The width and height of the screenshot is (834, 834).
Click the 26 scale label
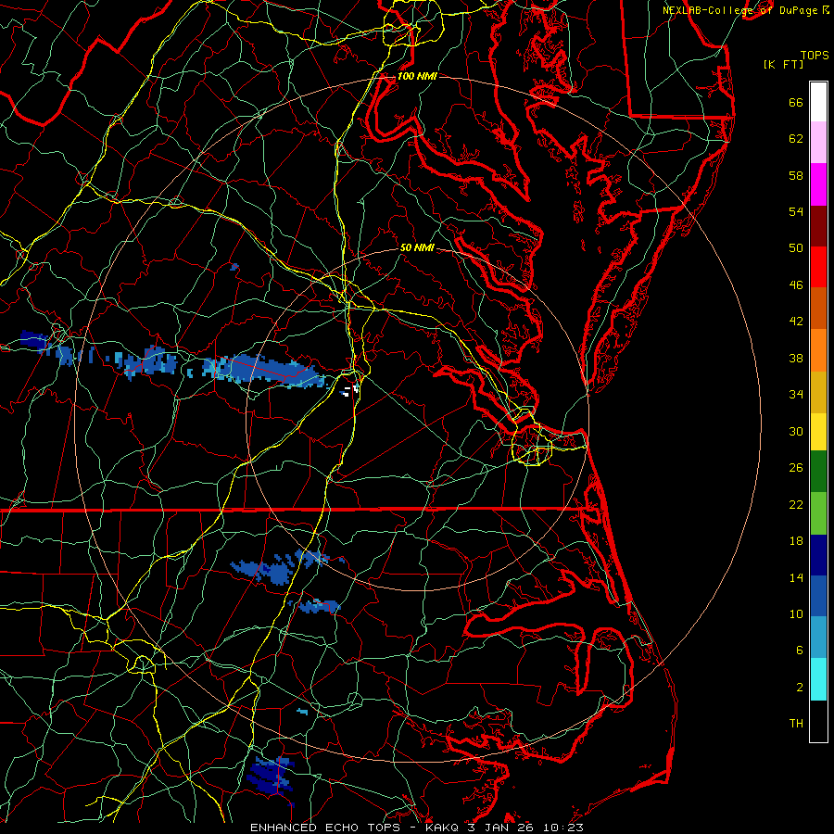(796, 468)
